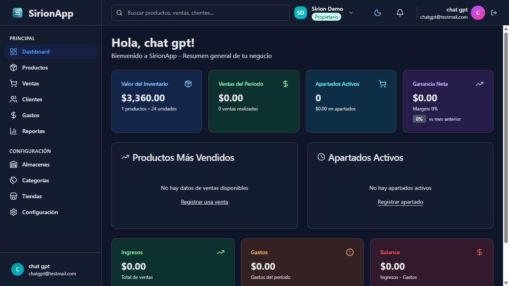Click the 'Hola, chat gpt!' heading
The width and height of the screenshot is (509, 286).
point(153,43)
